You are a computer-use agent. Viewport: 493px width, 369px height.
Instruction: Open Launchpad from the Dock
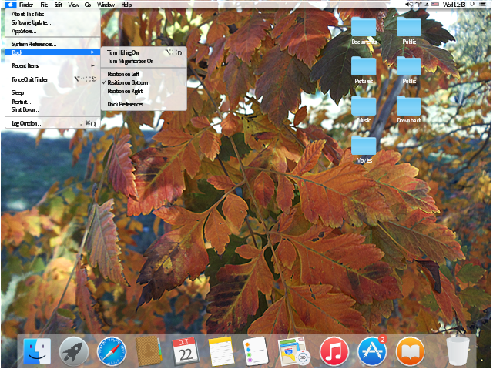coord(74,351)
